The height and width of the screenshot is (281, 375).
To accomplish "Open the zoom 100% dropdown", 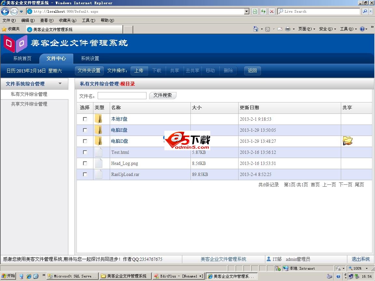I will (x=367, y=268).
